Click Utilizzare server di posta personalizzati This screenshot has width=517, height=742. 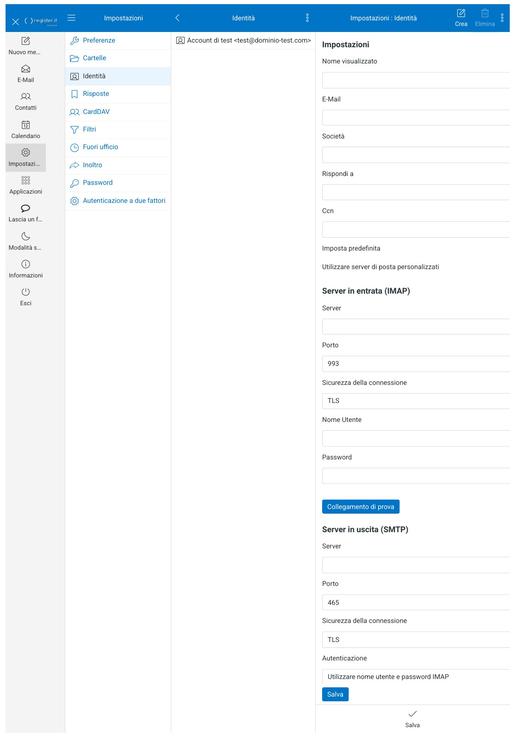click(x=380, y=267)
